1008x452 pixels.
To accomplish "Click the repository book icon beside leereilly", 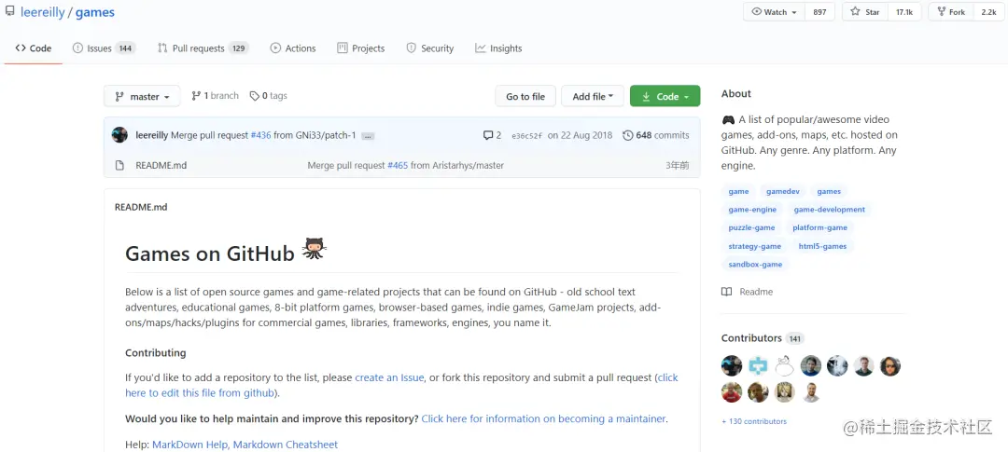I will point(9,11).
